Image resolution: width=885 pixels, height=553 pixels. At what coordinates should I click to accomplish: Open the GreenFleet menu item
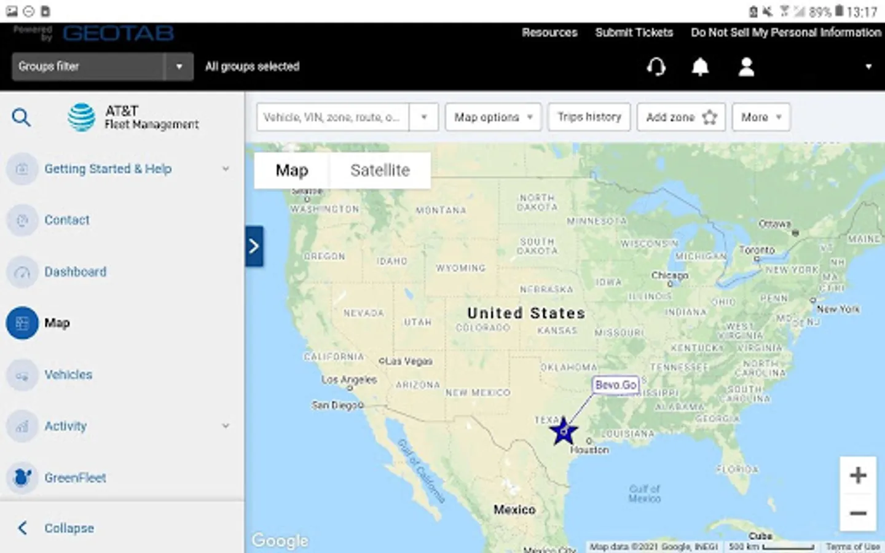click(x=75, y=477)
